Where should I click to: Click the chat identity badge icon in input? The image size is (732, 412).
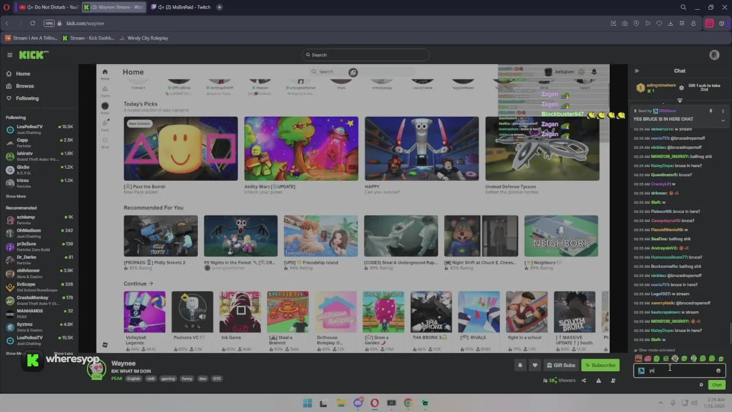click(x=641, y=371)
